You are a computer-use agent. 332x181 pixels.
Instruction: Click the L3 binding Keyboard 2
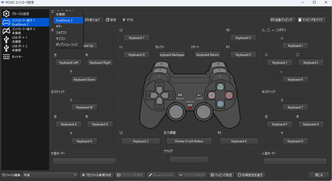[141, 141]
